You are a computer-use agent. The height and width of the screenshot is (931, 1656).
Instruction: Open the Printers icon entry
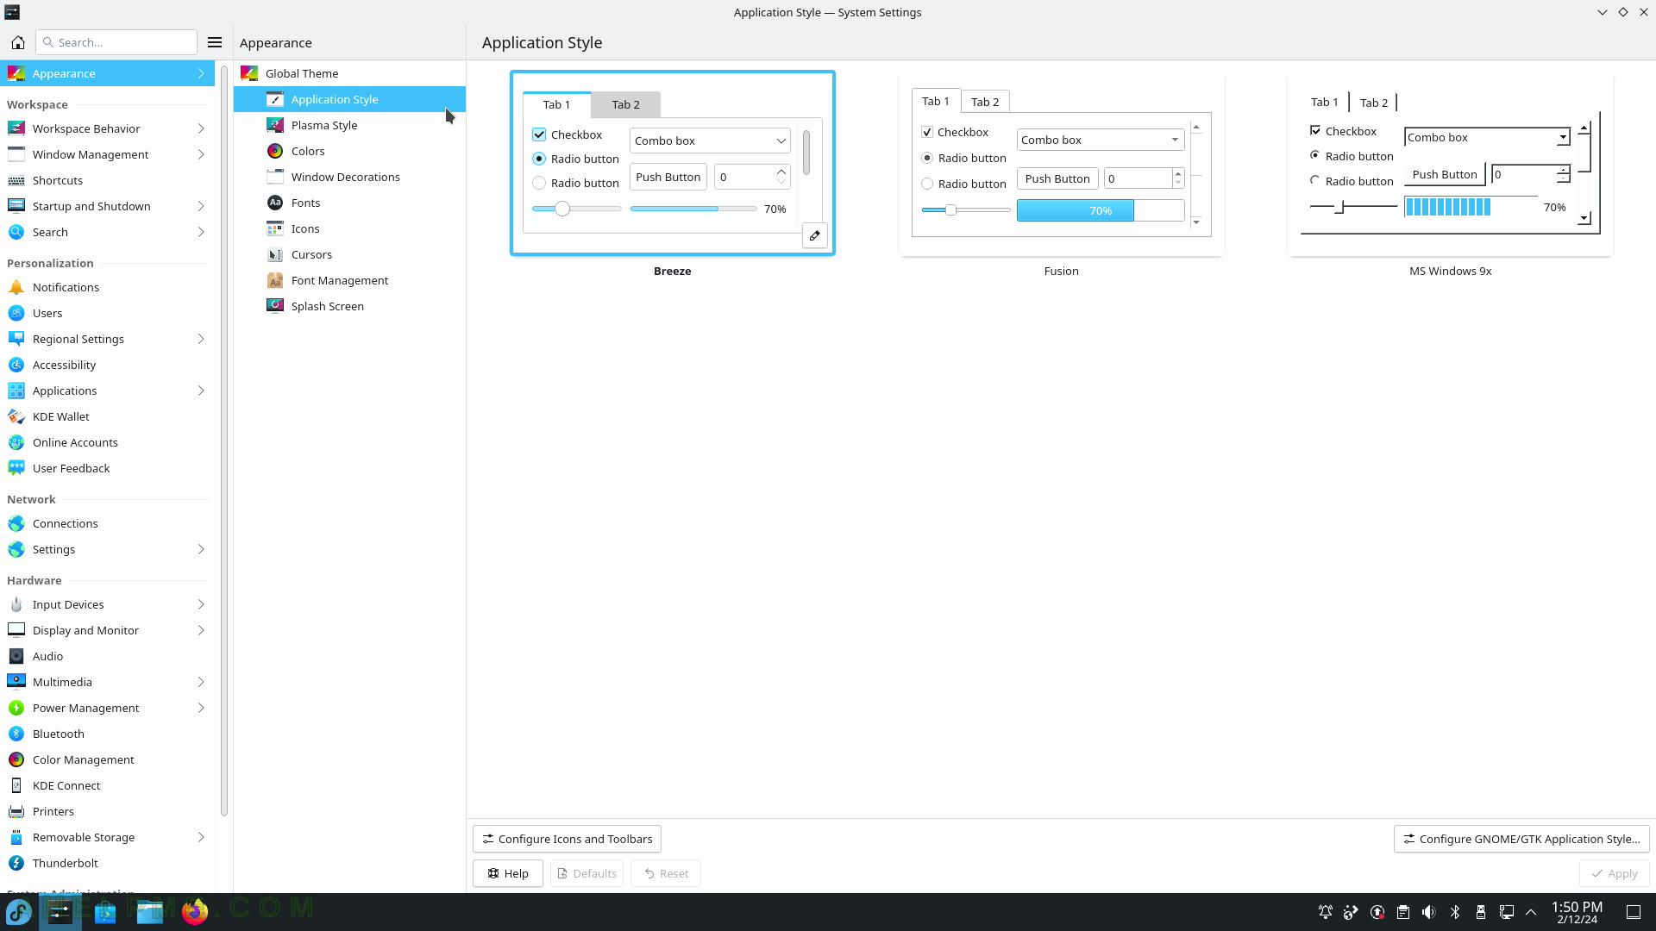(x=16, y=811)
